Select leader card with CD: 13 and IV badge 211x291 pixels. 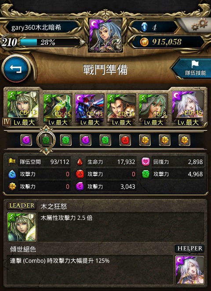pos(23,108)
